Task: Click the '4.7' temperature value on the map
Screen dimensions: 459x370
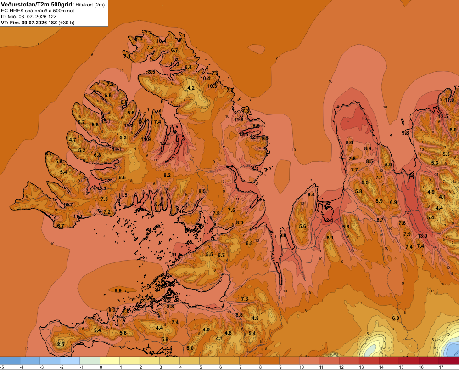Action: (x=73, y=140)
